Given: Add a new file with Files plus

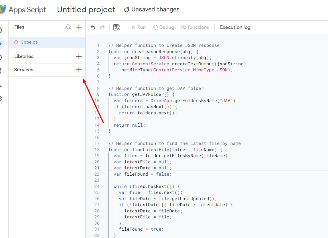Looking at the screenshot, I should tap(79, 27).
